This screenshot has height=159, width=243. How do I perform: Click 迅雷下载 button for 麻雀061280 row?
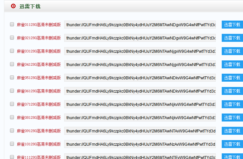(232, 91)
